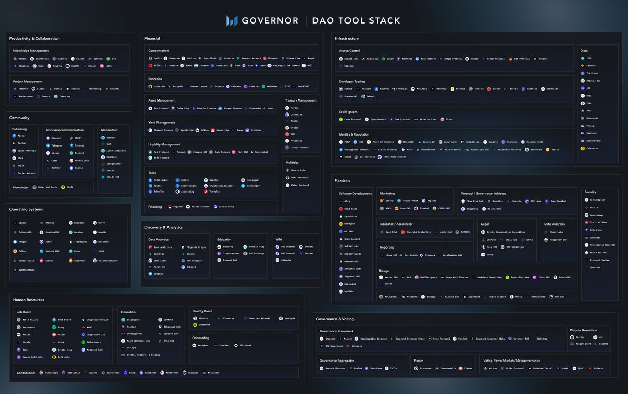Viewport: 628px width, 394px height.
Task: Click the Gnosis Safe icon under Multisig
Action: click(x=287, y=170)
